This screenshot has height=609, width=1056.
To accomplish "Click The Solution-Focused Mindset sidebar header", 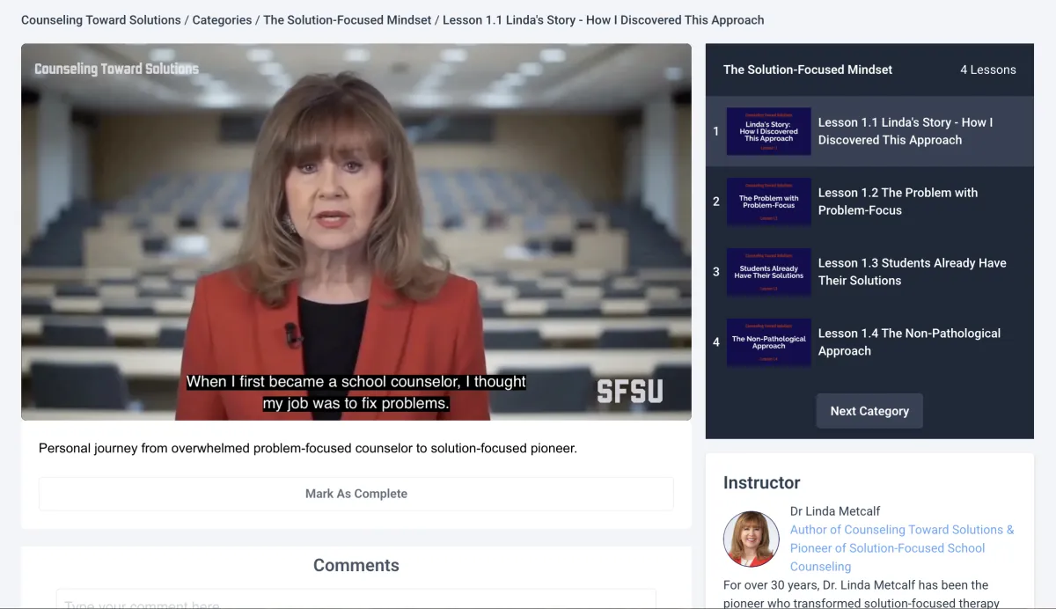I will [x=808, y=70].
